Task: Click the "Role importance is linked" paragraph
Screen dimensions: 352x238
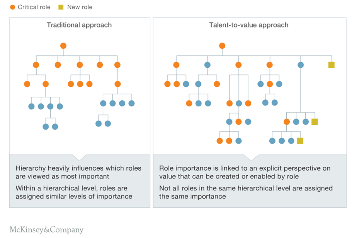Action: (x=245, y=172)
